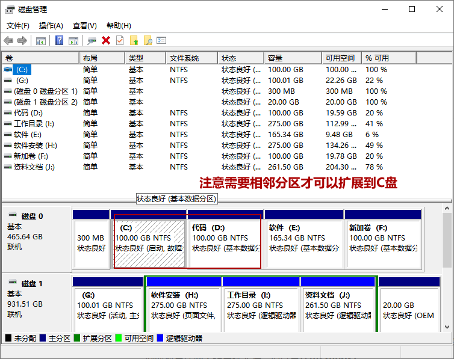
Task: Sort by the 布局 column header
Action: tap(102, 58)
